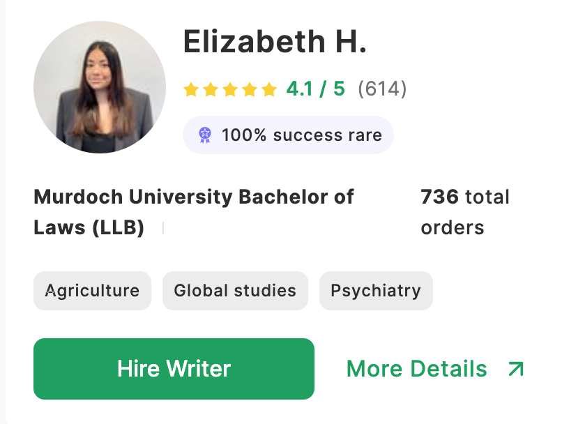Open the (614) reviews count

(x=382, y=89)
